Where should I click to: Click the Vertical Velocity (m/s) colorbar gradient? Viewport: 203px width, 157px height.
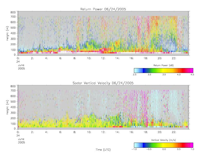click(163, 145)
